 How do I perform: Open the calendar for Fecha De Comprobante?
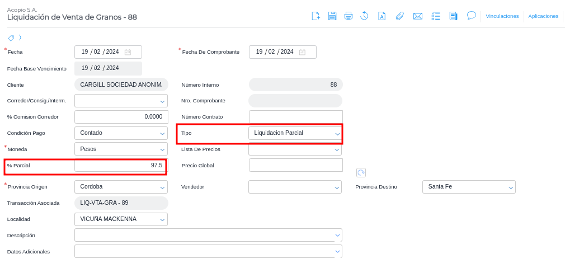tap(302, 52)
